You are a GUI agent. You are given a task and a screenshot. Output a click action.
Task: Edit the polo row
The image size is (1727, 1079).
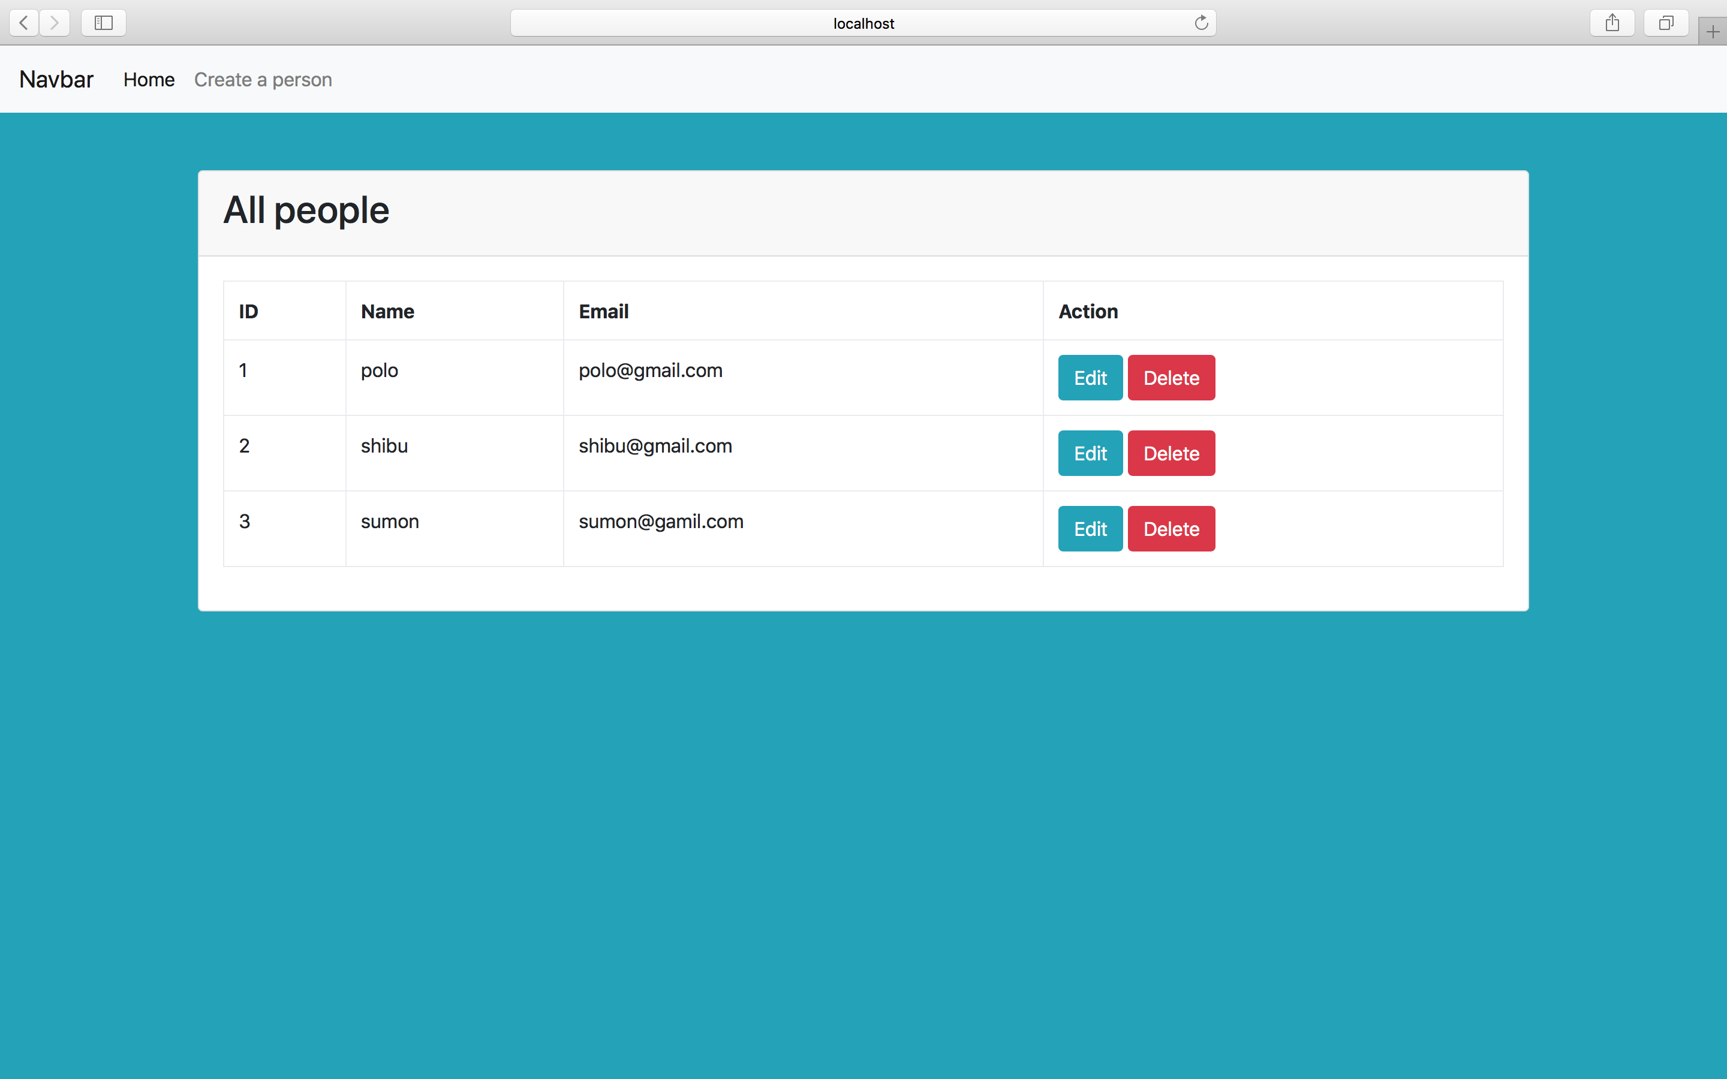click(x=1090, y=378)
